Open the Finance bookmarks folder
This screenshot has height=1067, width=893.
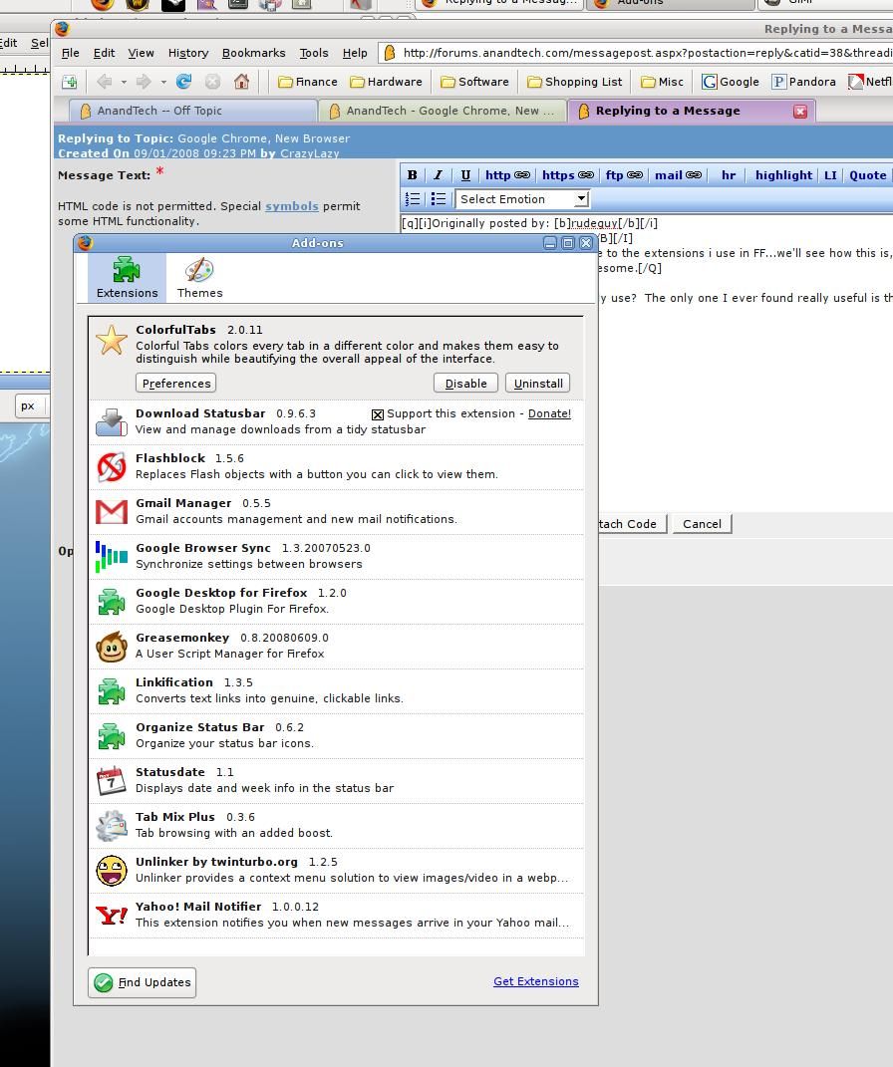coord(308,82)
